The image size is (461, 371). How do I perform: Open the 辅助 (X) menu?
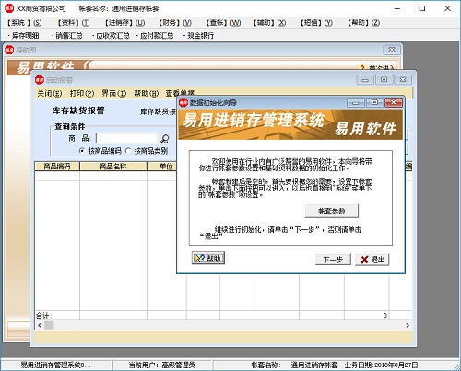click(269, 23)
